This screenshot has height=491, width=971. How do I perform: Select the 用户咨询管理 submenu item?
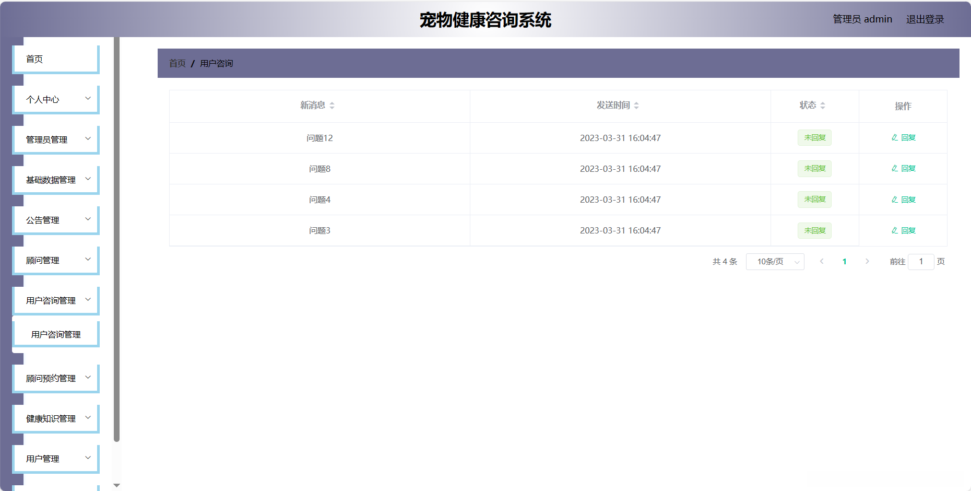(x=55, y=333)
